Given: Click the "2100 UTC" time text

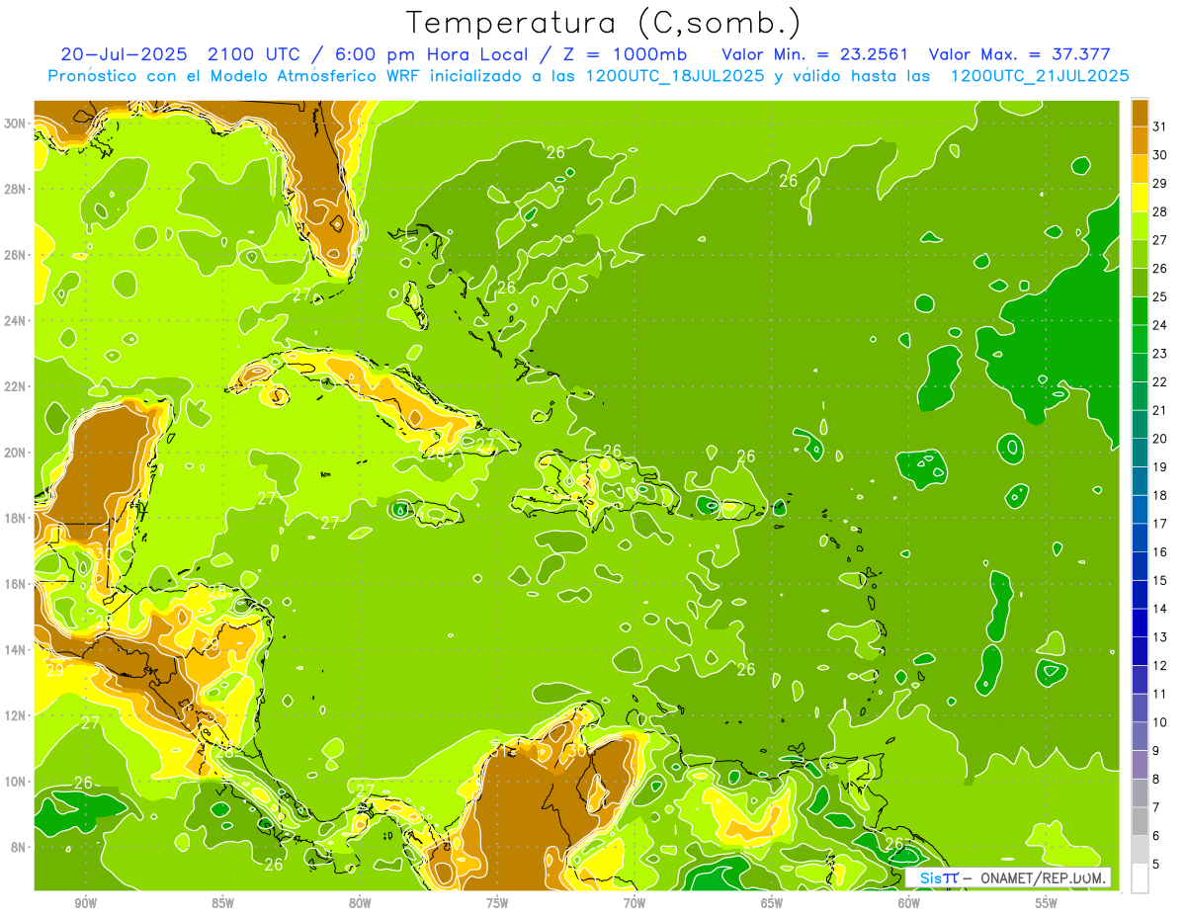Looking at the screenshot, I should (x=254, y=54).
